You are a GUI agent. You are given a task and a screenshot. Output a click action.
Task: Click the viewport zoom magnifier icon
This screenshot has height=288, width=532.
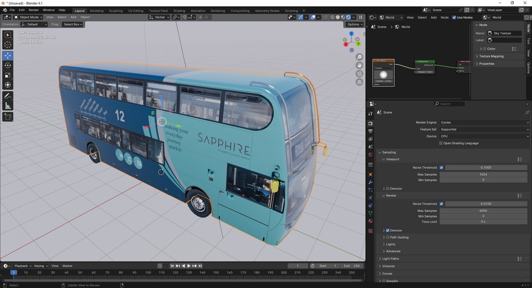point(359,57)
